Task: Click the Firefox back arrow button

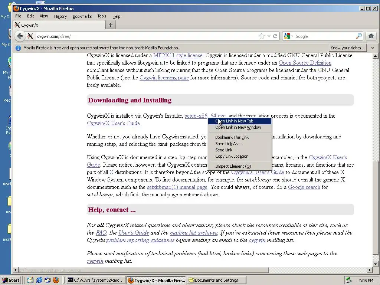Action: click(20, 36)
